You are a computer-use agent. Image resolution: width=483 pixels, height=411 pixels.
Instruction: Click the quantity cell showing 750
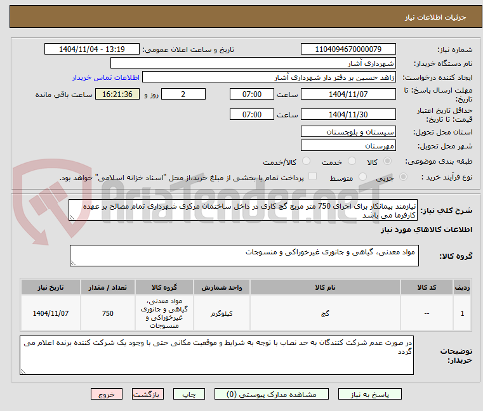pyautogui.click(x=107, y=313)
